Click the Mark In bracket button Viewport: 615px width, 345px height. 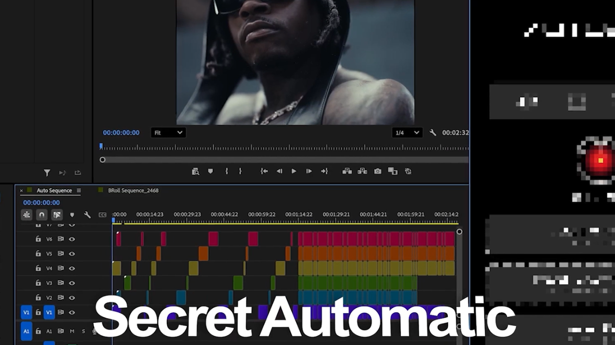pyautogui.click(x=226, y=171)
